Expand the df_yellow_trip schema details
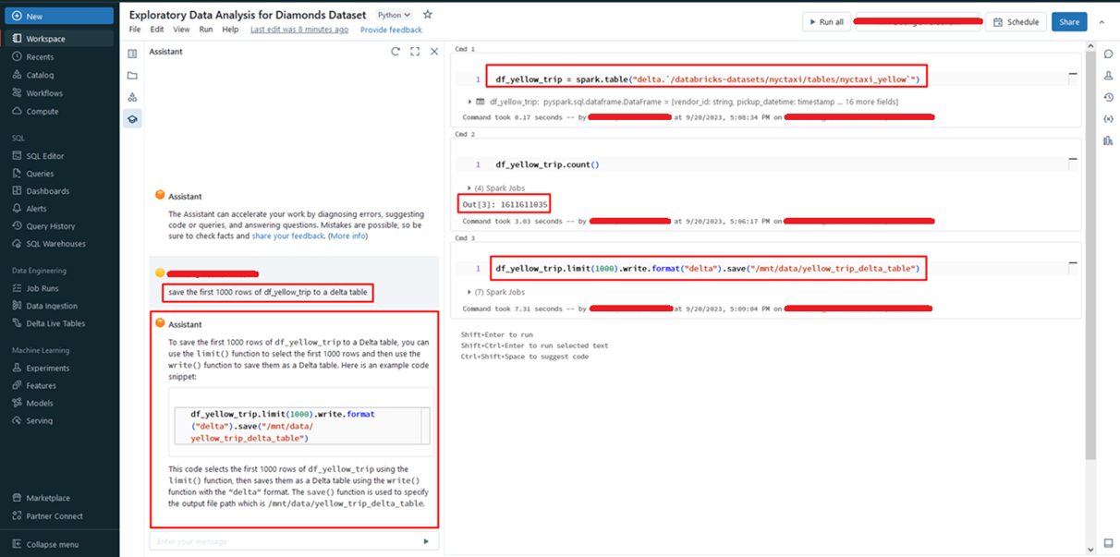 click(x=471, y=102)
